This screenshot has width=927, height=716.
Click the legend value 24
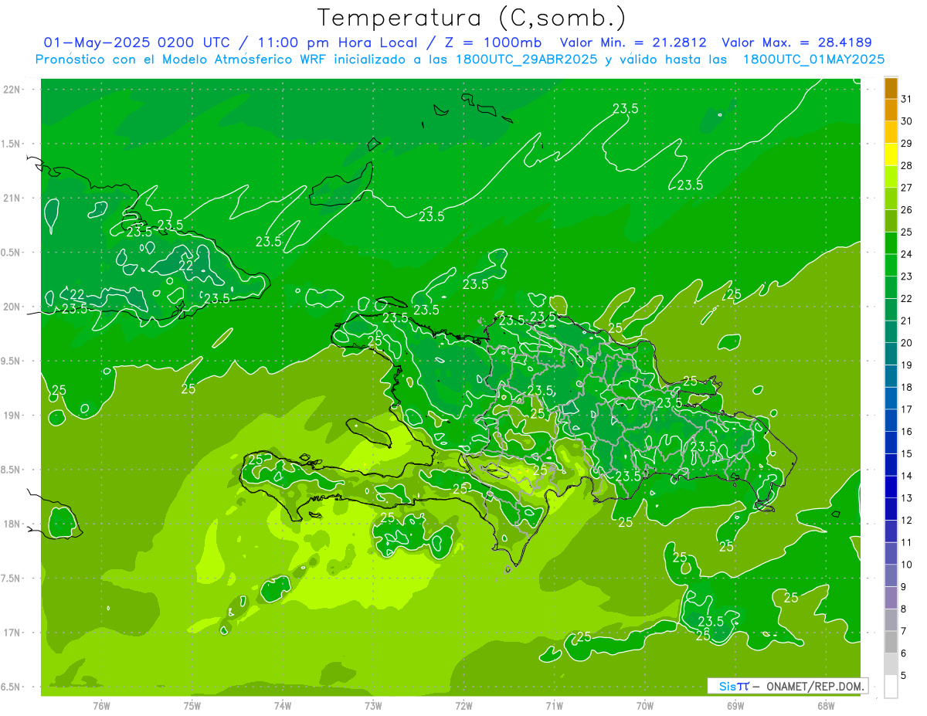[x=906, y=254]
